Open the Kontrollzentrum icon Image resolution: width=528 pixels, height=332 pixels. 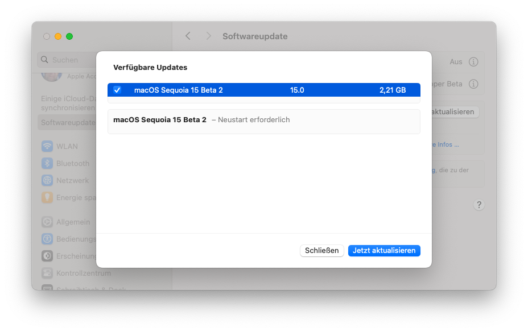(47, 273)
